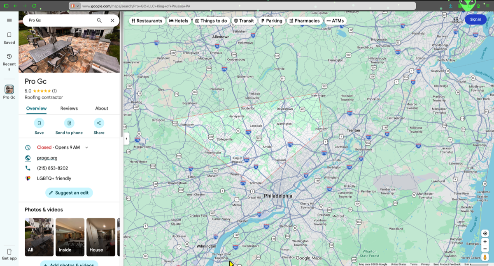Filter the map by Restaurants

[147, 21]
